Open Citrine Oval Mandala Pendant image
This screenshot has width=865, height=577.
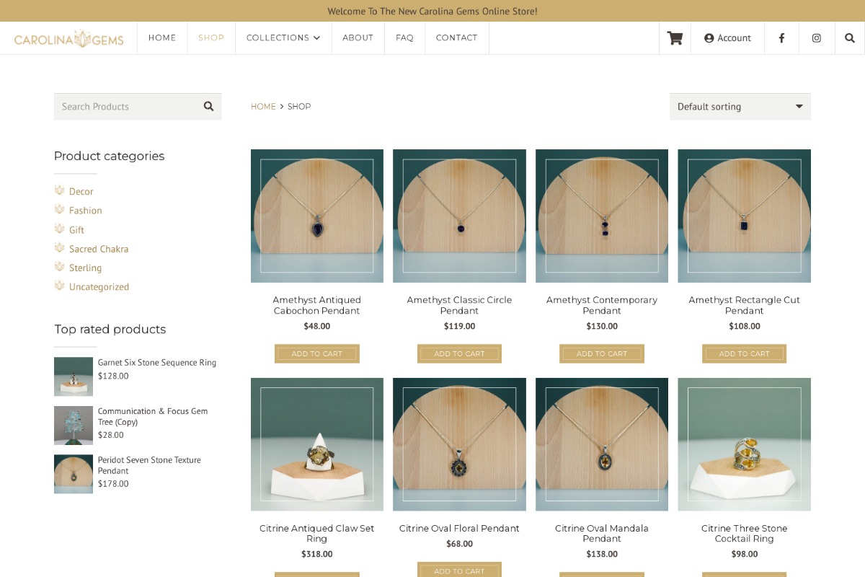coord(602,444)
